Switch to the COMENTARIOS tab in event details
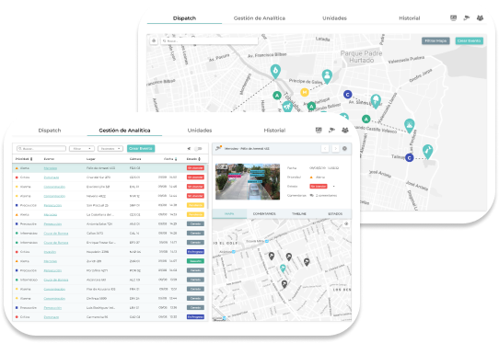499x343 pixels. click(x=264, y=214)
